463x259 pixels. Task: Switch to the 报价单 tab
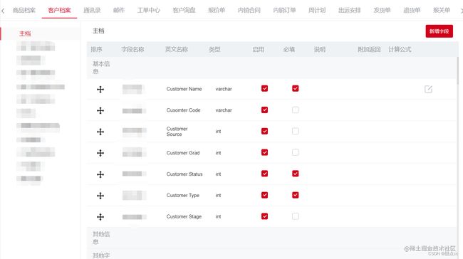click(217, 11)
